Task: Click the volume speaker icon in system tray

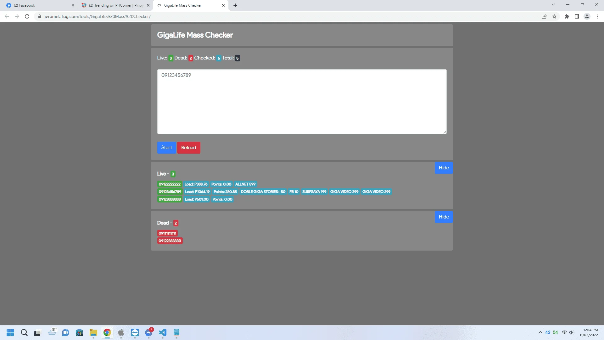Action: click(572, 332)
